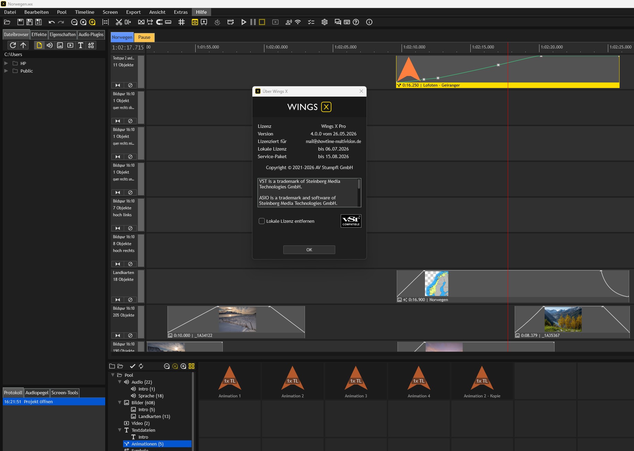Select Sprache (18) in pool tree

151,396
